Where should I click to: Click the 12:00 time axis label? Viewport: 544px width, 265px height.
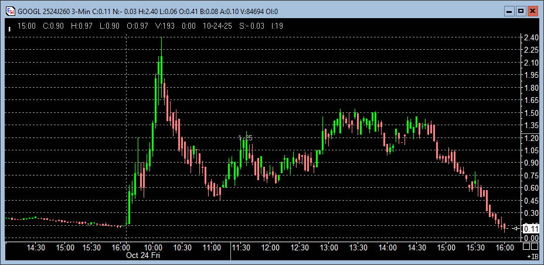[x=270, y=247]
